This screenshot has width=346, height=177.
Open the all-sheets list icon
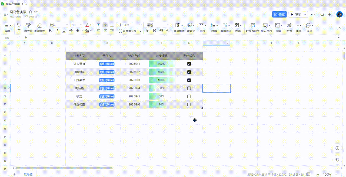[x=8, y=174]
